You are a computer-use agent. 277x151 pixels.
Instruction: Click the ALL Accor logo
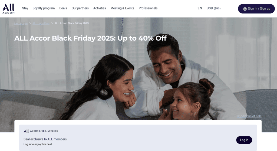coord(8,9)
